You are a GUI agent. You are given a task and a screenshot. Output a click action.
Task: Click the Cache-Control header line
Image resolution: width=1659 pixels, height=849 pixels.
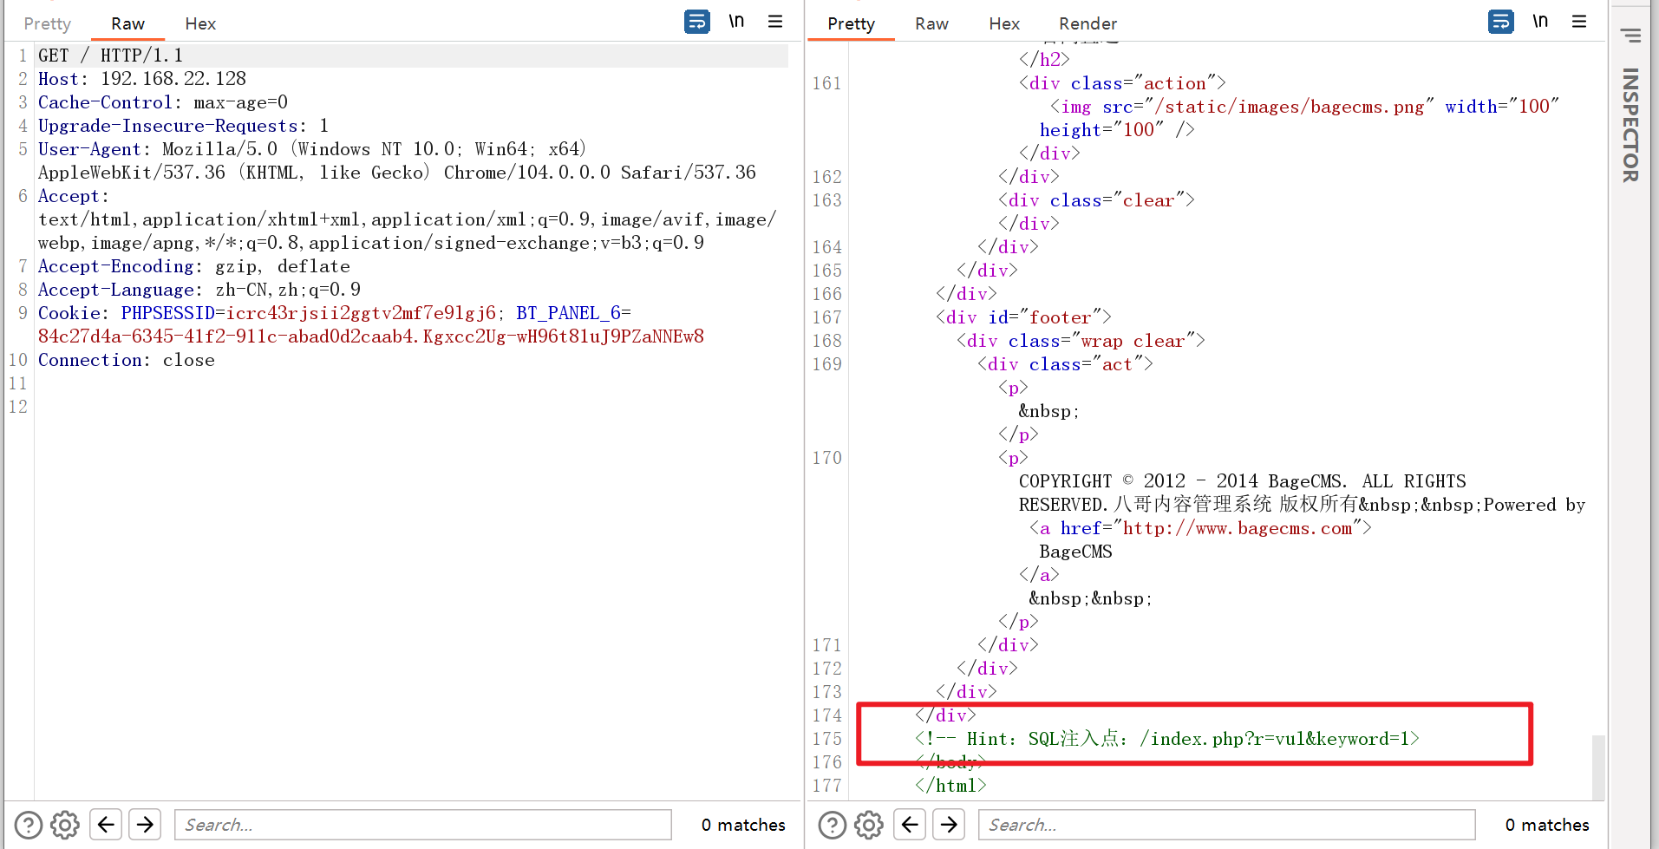[x=163, y=102]
